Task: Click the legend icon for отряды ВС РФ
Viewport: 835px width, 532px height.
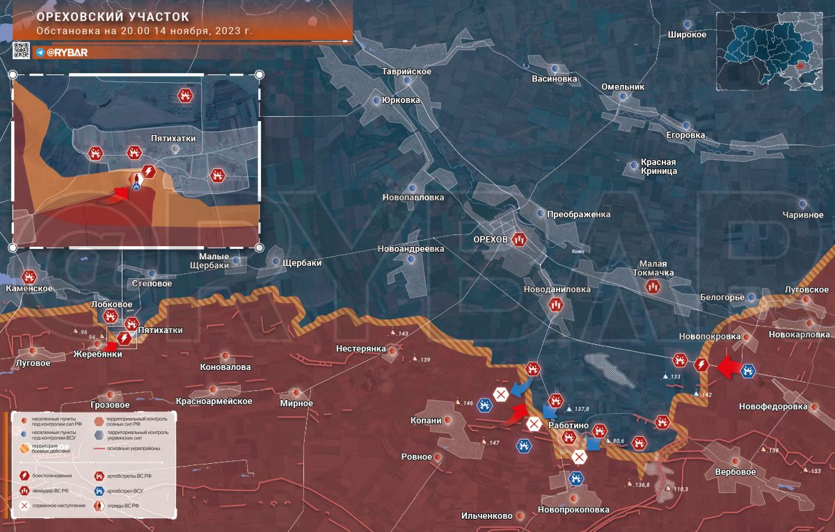Action: (x=100, y=505)
